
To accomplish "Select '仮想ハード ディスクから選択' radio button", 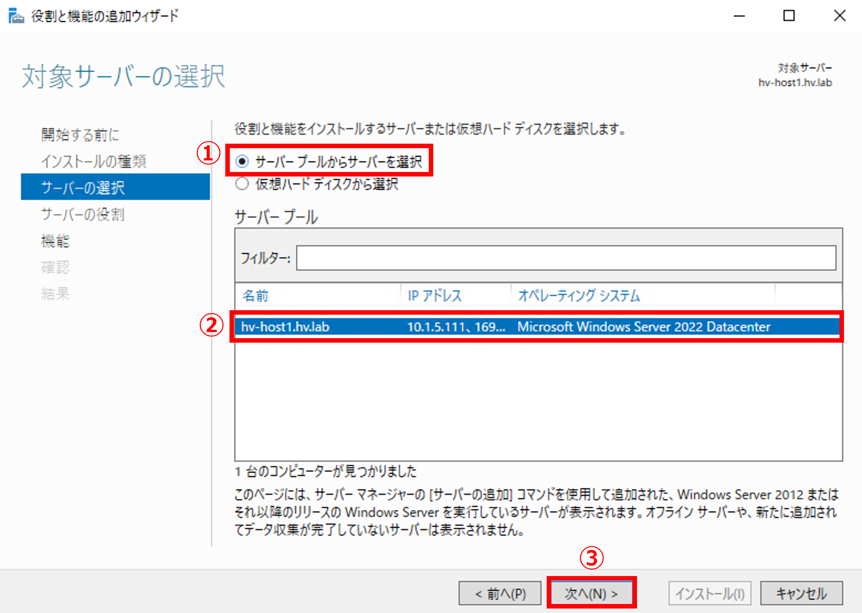I will coord(242,184).
